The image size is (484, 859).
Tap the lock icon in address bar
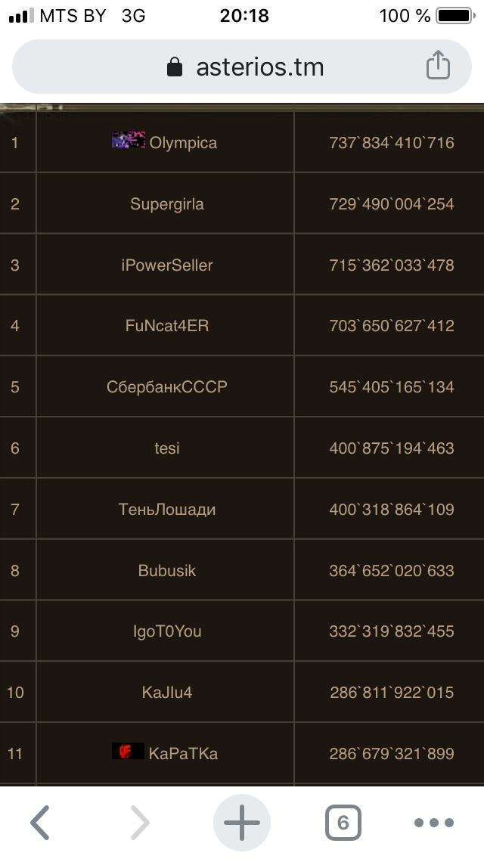pyautogui.click(x=175, y=67)
